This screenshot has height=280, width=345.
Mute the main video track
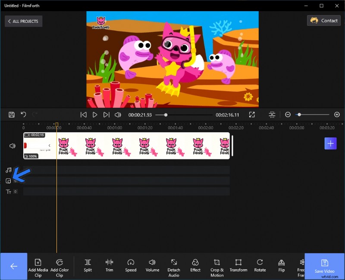point(12,146)
